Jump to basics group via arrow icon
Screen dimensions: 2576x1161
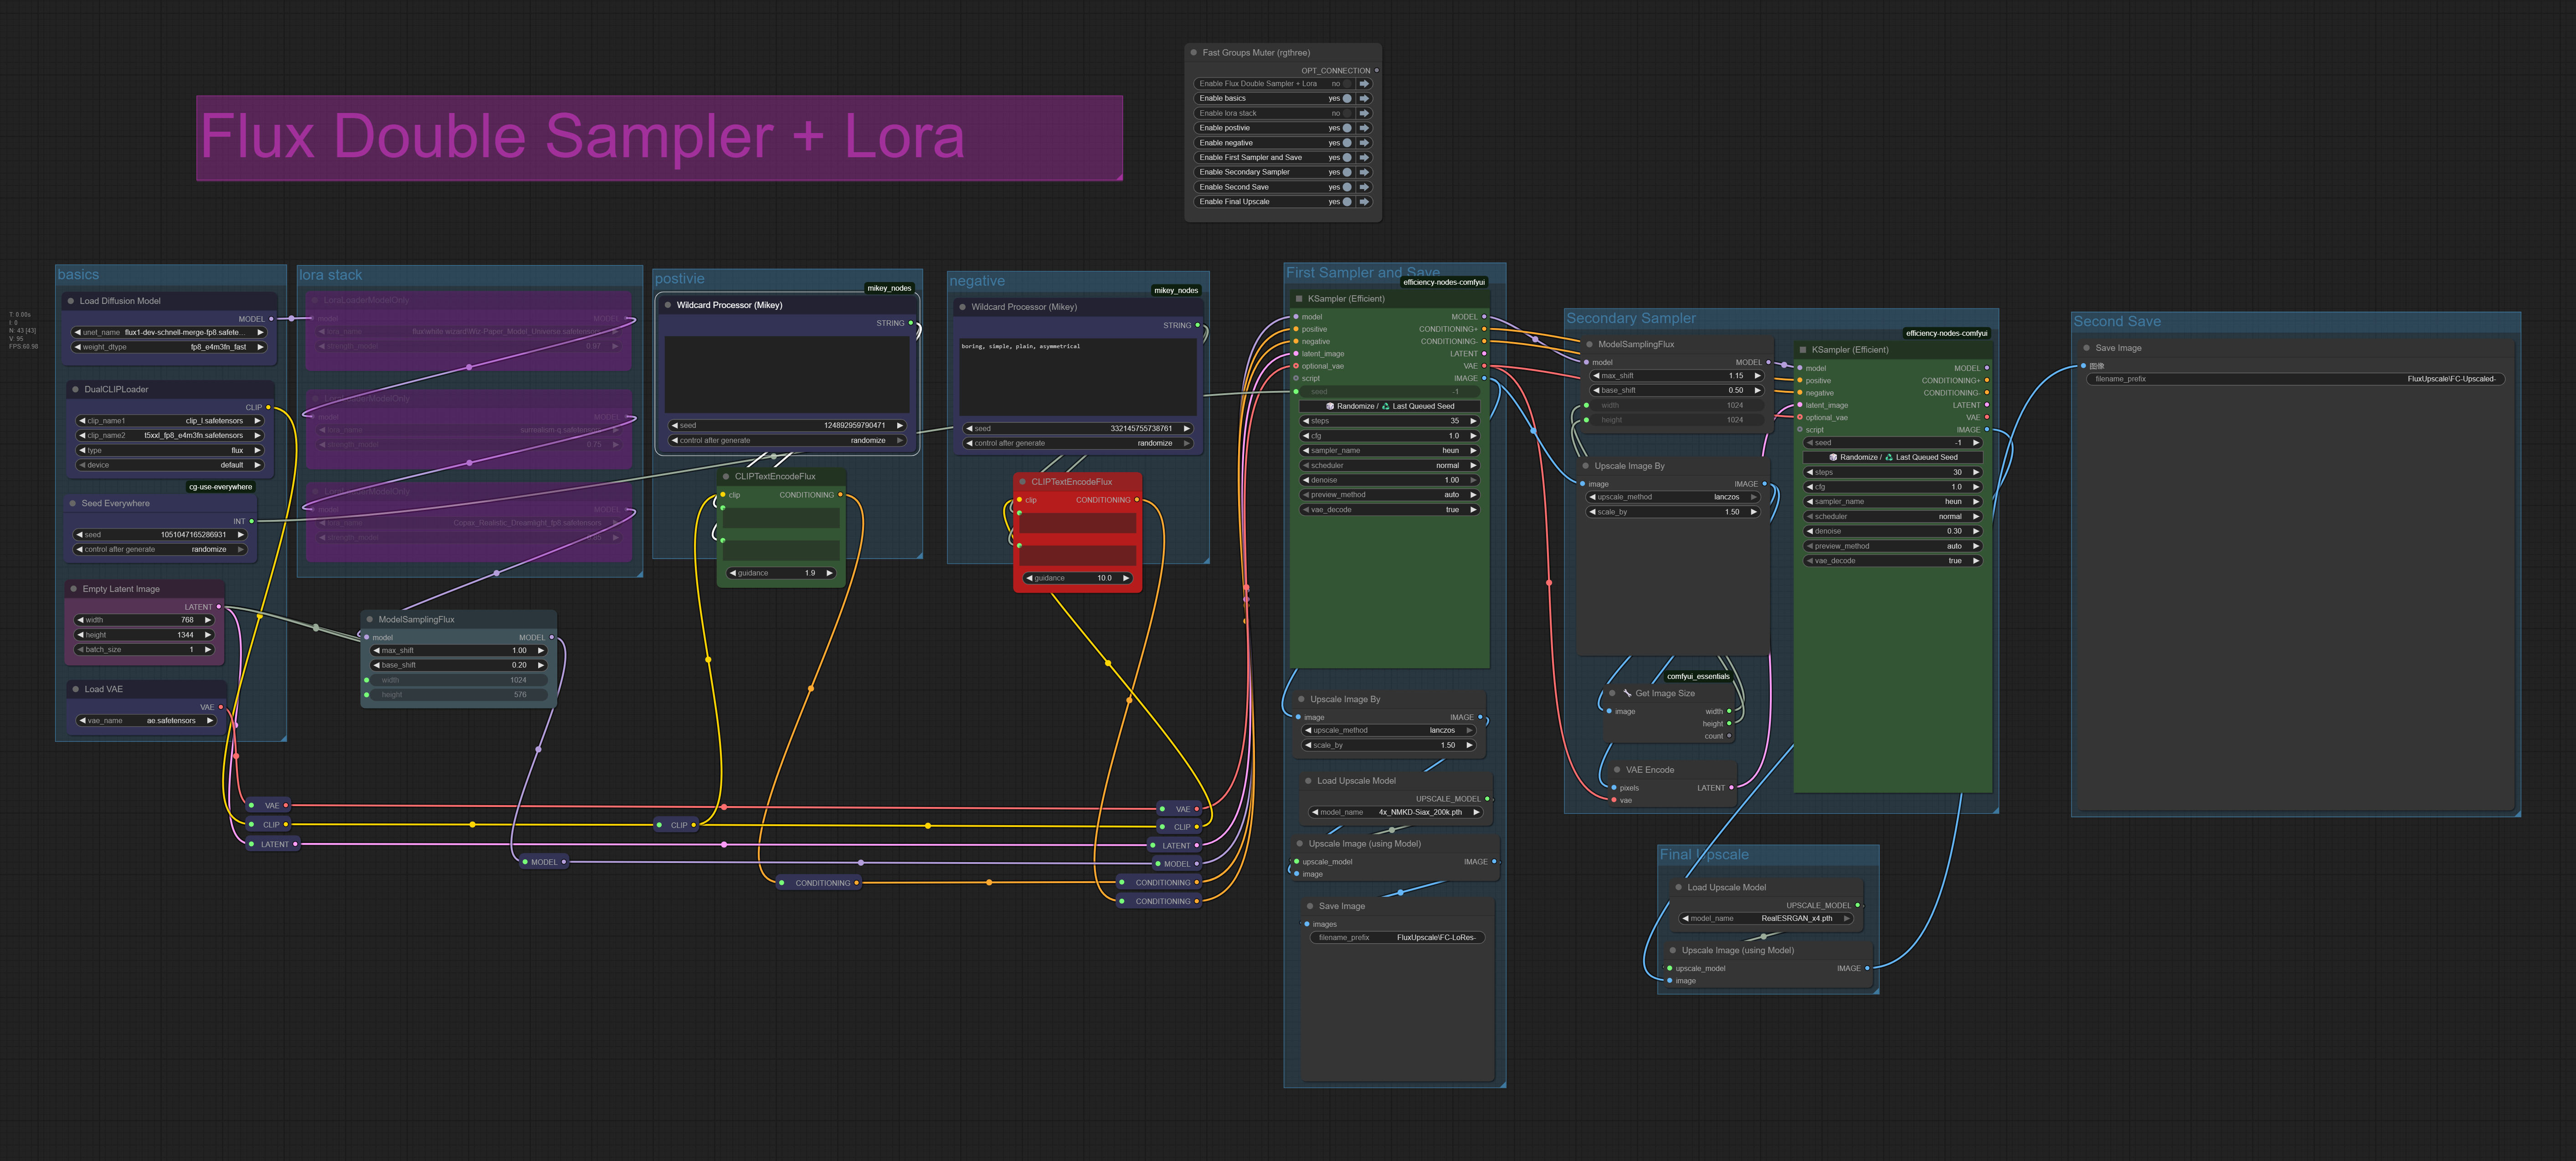point(1364,98)
